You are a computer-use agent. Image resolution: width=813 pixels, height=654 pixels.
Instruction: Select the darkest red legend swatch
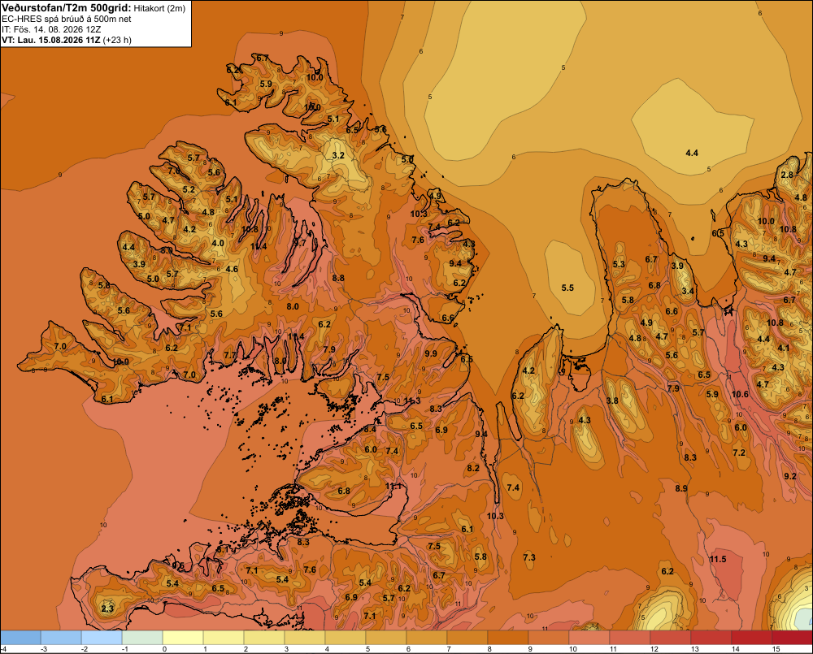(792, 637)
